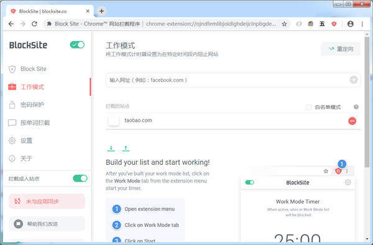The image size is (373, 245).
Task: Click the green export list upload icon
Action: coord(126,149)
